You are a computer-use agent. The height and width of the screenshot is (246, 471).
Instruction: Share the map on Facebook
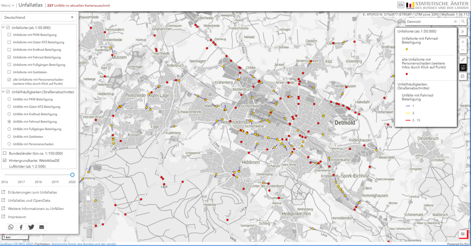point(21,227)
